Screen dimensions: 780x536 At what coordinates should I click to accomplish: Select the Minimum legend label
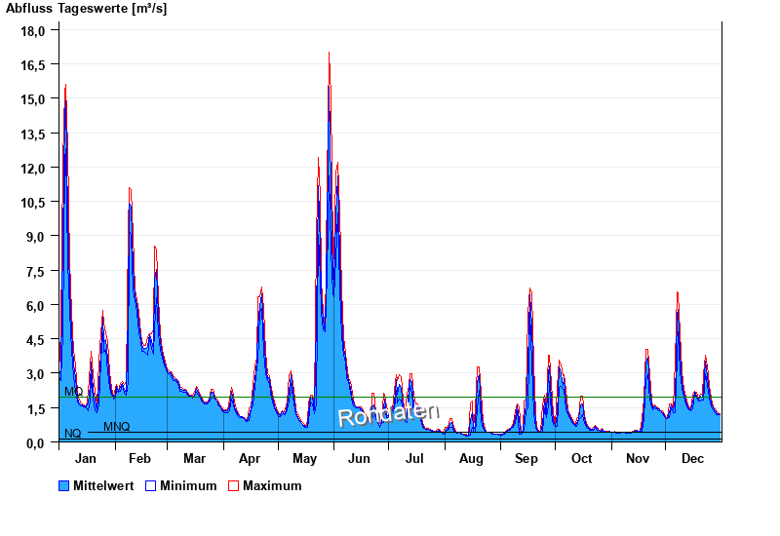188,485
